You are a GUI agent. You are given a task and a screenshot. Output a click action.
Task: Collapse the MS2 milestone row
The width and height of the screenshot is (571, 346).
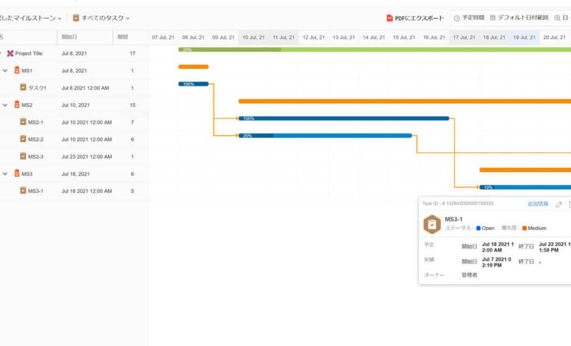coord(5,105)
